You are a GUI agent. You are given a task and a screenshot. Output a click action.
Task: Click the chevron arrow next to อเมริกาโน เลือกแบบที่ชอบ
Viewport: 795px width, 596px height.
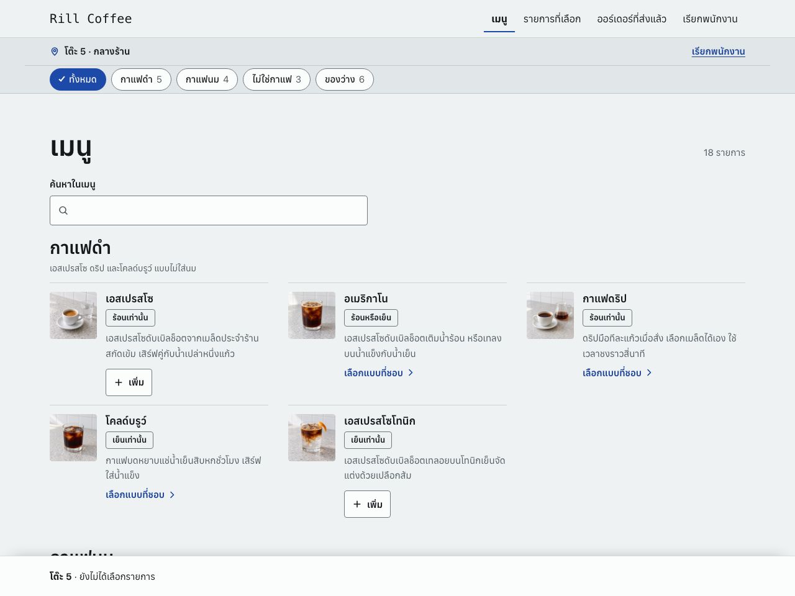point(411,372)
